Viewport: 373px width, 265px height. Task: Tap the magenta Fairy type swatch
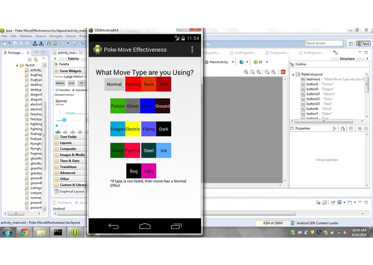(x=149, y=171)
